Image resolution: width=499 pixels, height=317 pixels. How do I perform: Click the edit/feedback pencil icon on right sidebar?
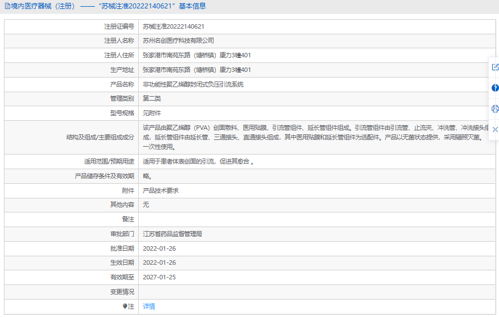495,67
